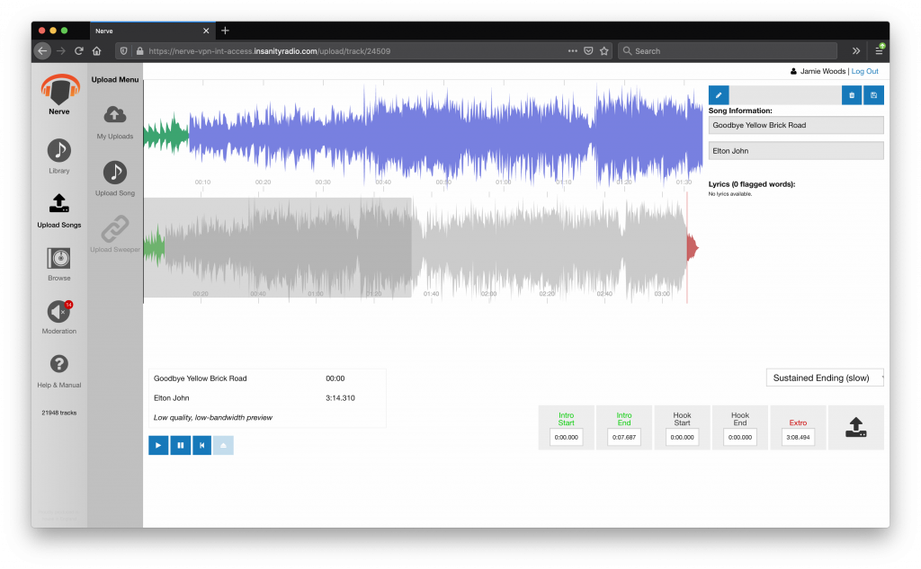921x569 pixels.
Task: Click the Intro End time field
Action: [x=624, y=437]
